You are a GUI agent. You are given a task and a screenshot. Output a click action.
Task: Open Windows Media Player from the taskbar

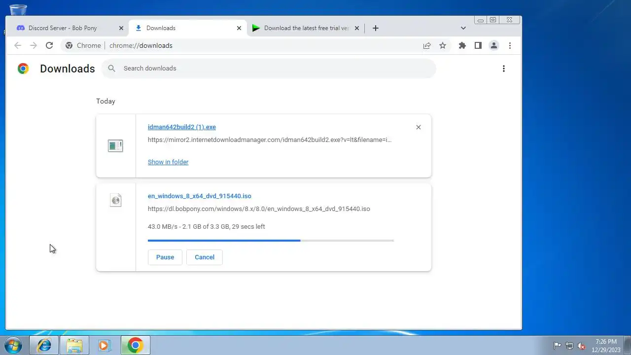point(104,345)
